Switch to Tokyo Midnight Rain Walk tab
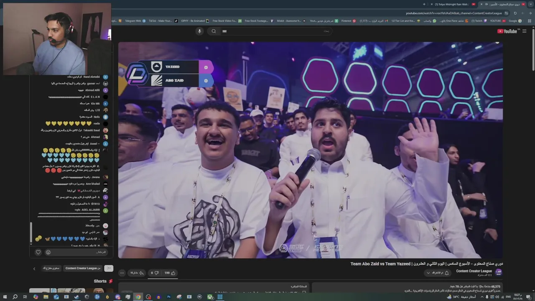The image size is (535, 301). [453, 4]
